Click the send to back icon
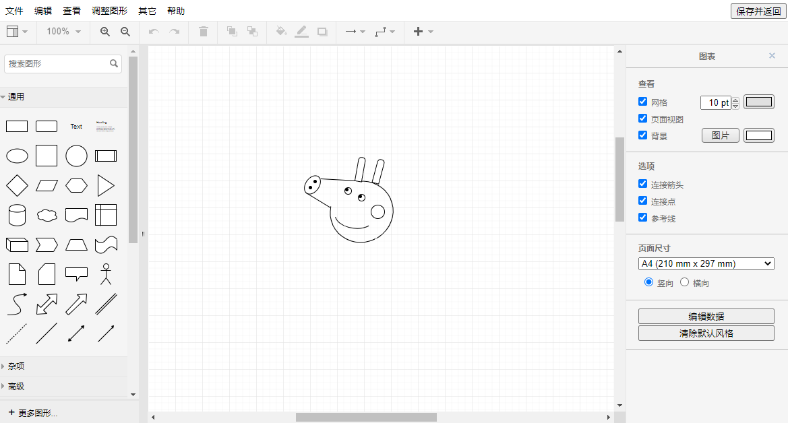The image size is (788, 423). pos(252,32)
